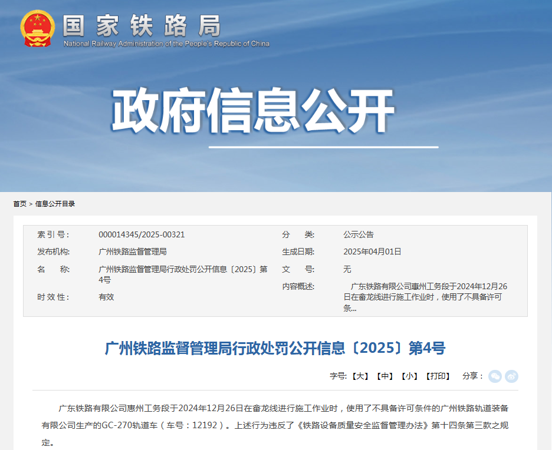Image resolution: width=552 pixels, height=450 pixels.
Task: Click validity value 有效
Action: tap(106, 297)
